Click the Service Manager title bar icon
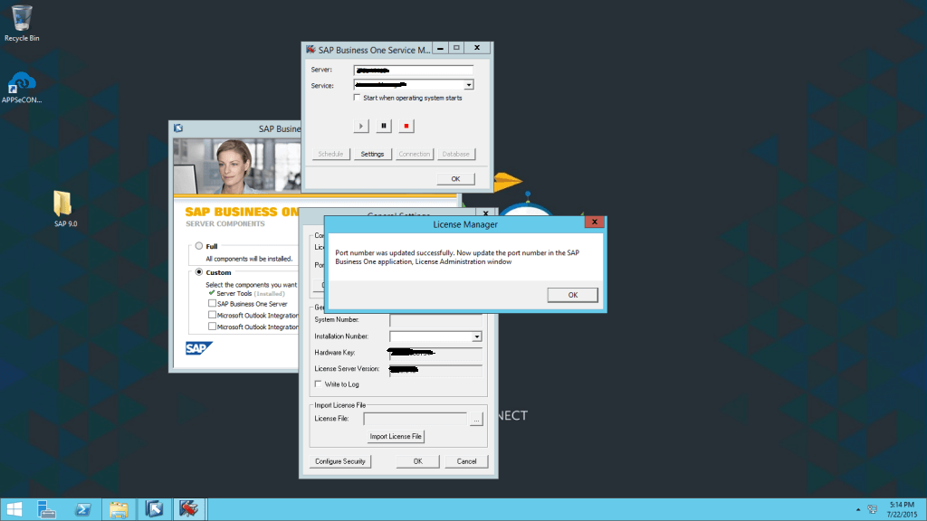The image size is (927, 521). pos(311,50)
